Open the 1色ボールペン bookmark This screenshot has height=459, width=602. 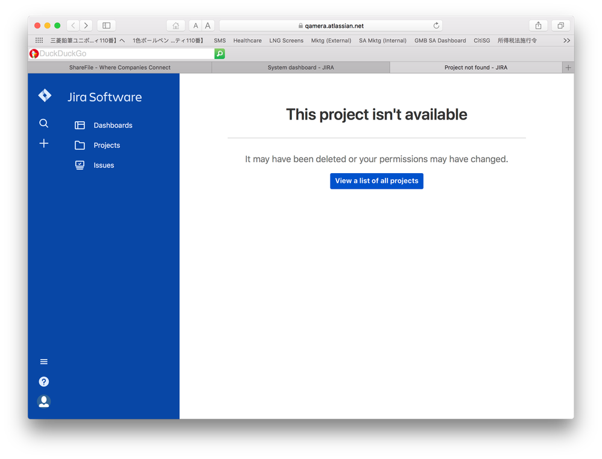[168, 40]
